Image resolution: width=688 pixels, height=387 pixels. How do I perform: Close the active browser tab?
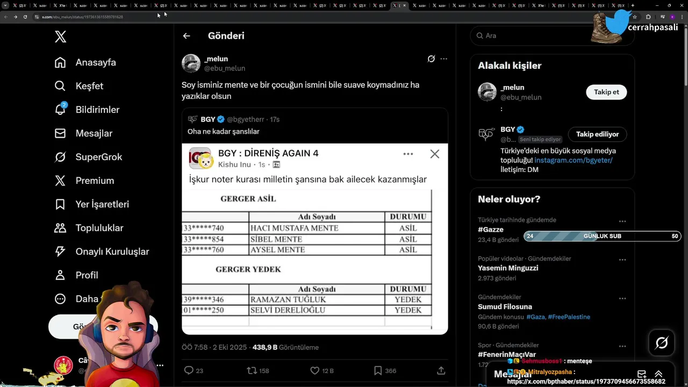404,5
